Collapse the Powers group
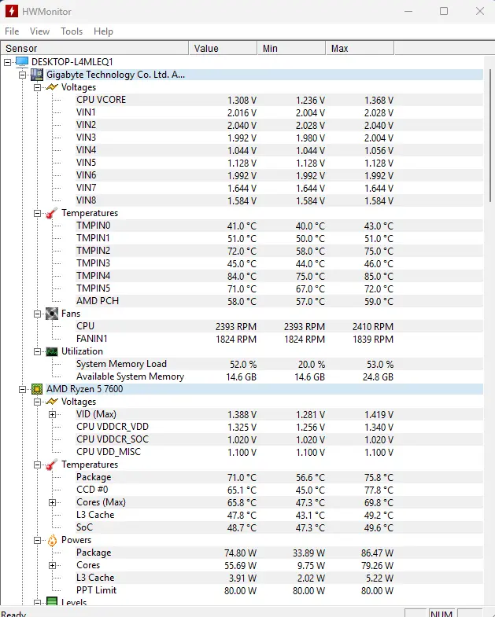 tap(38, 540)
